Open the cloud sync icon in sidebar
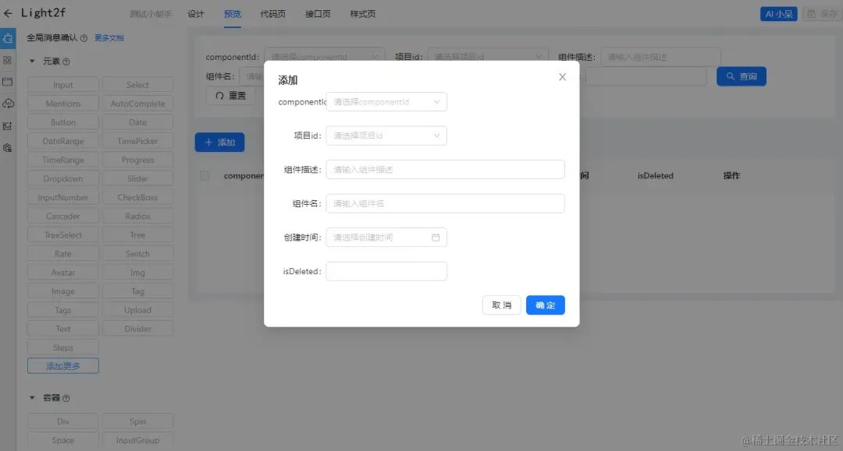843x451 pixels. point(8,103)
